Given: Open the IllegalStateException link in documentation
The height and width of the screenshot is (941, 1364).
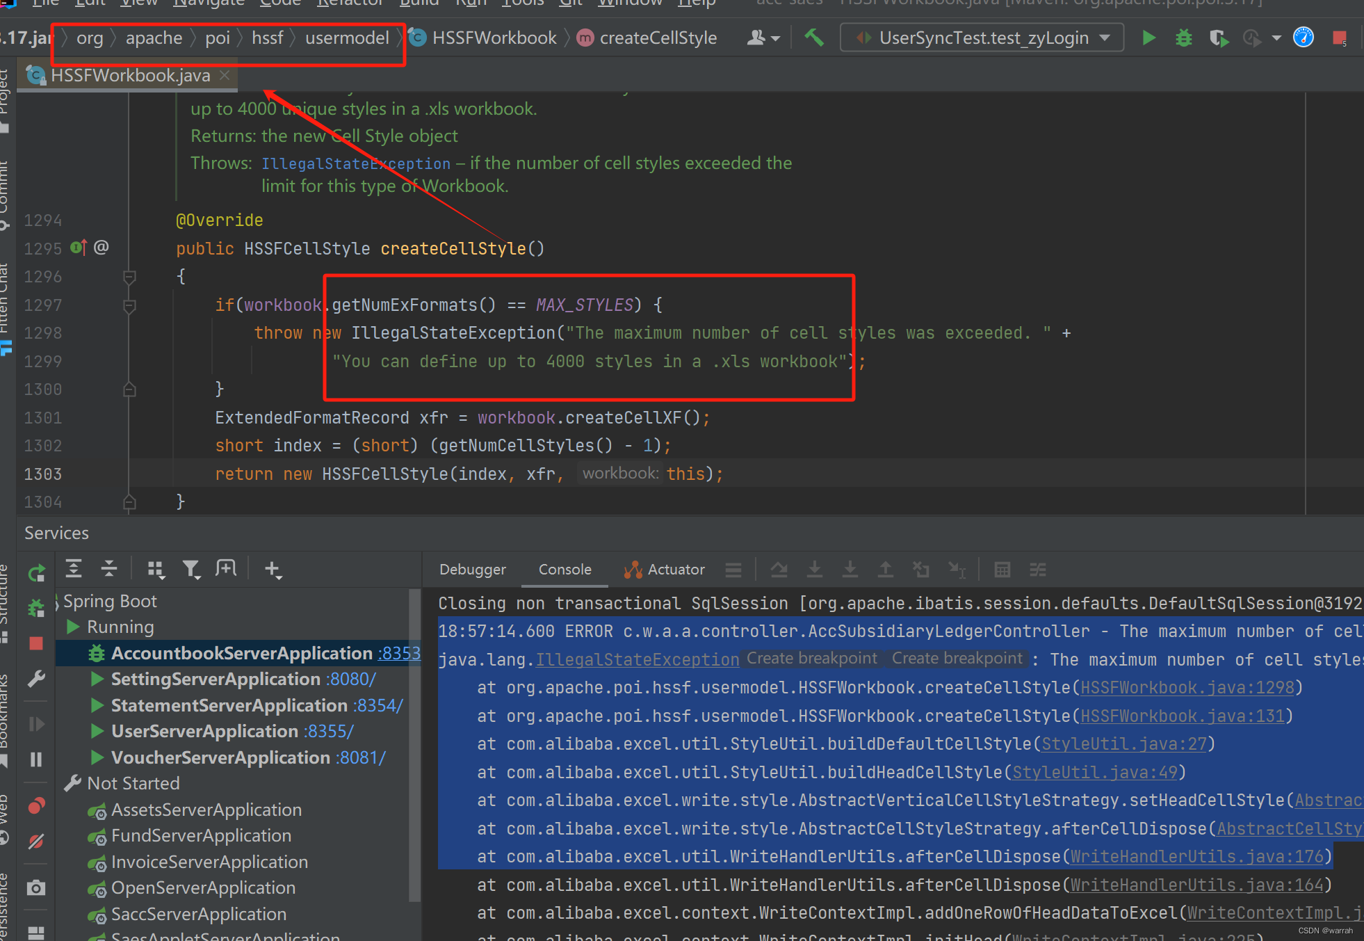Looking at the screenshot, I should click(x=356, y=163).
